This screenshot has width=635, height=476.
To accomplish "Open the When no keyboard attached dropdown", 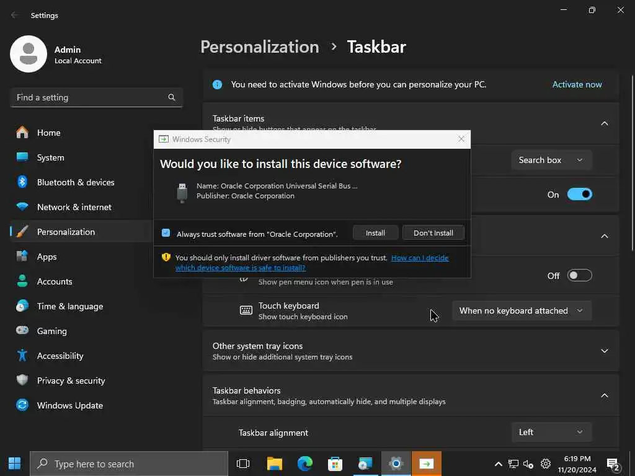I will coord(522,311).
